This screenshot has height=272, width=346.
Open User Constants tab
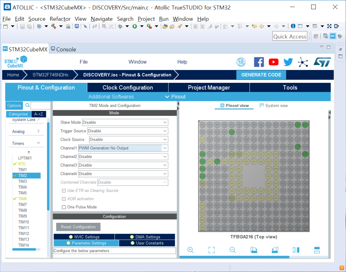(147, 243)
